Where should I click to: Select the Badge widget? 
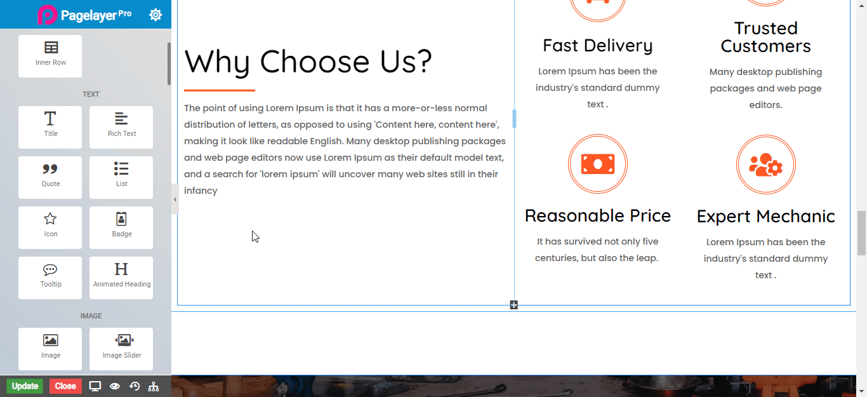pyautogui.click(x=121, y=227)
